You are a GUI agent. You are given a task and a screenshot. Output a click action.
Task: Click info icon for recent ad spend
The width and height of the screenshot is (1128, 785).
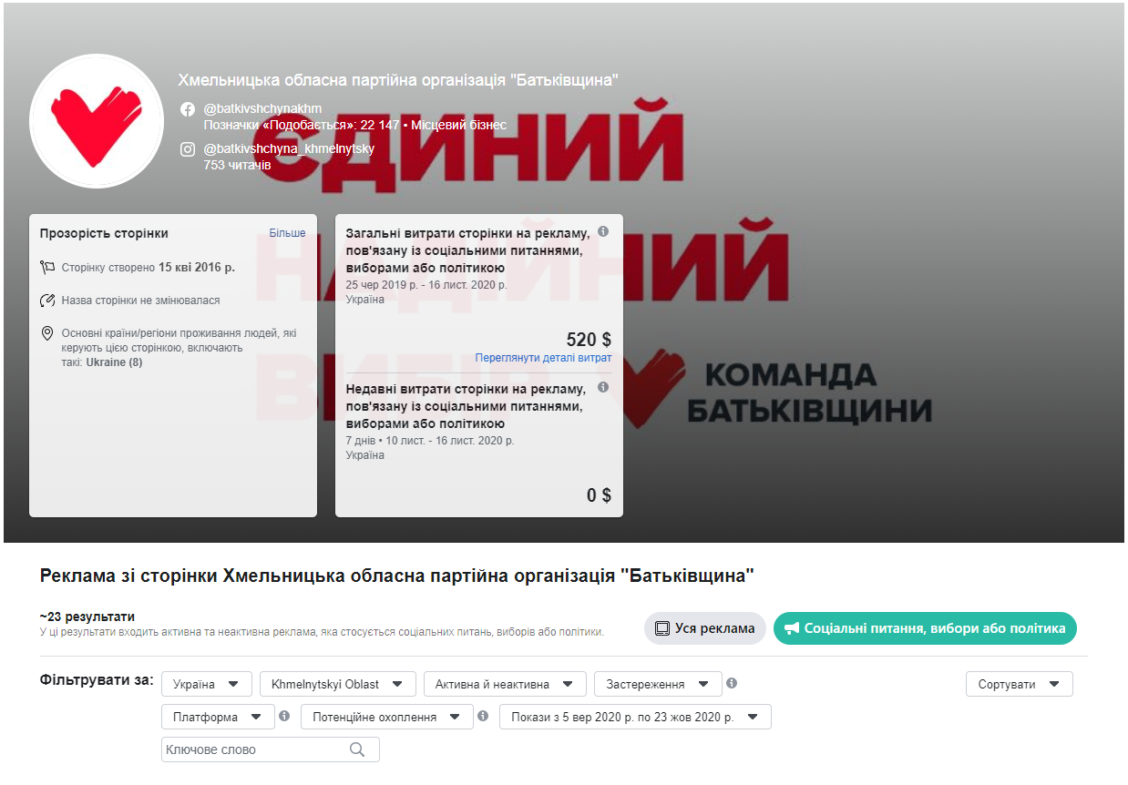click(603, 388)
